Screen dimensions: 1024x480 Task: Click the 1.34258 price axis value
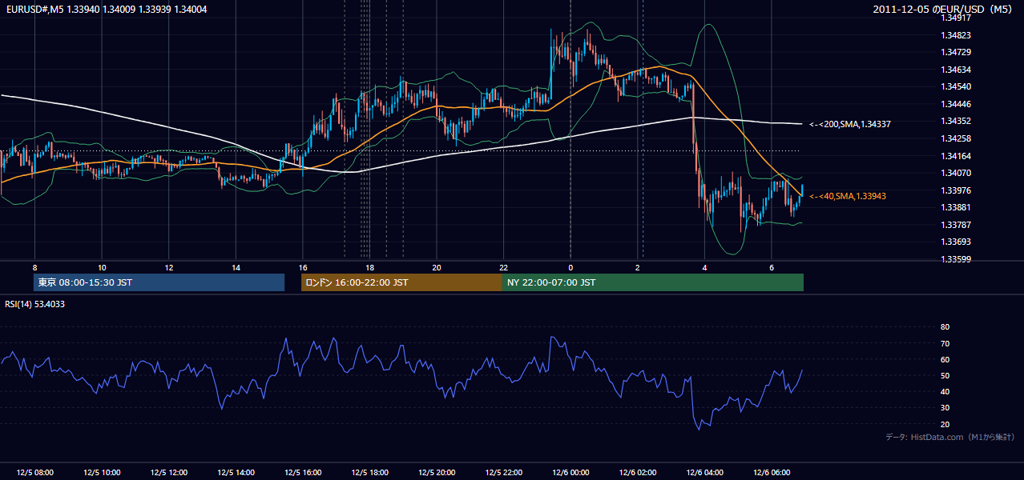(x=956, y=138)
